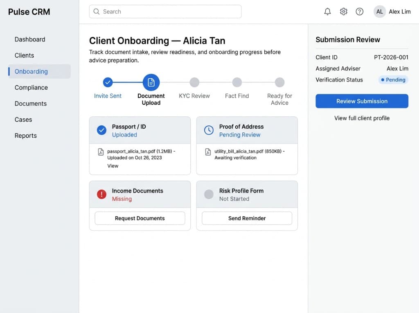Click the Risk Profile Form status circle
The height and width of the screenshot is (313, 419).
pos(209,194)
